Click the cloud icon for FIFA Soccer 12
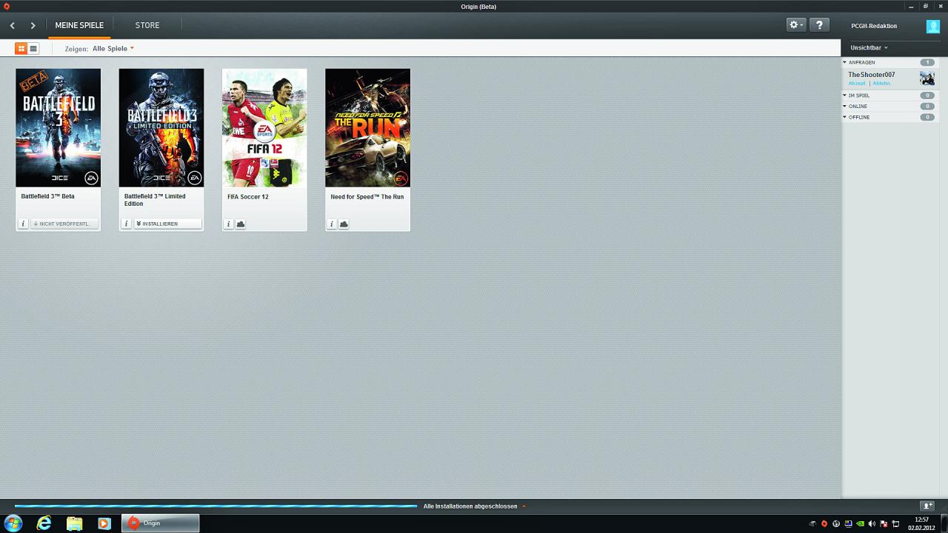 click(x=241, y=224)
